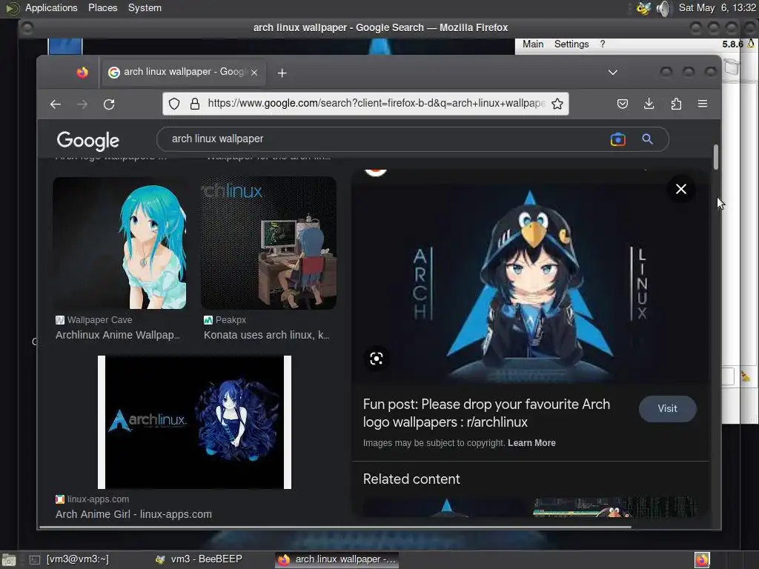759x569 pixels.
Task: Click the second related content thumbnail
Action: coord(614,508)
